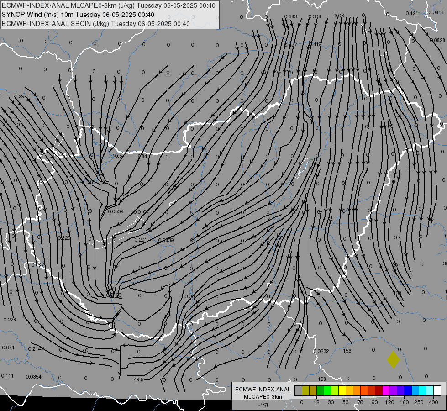447x411 pixels.
Task: Click the 50 tick label in legend
Action: (346, 402)
